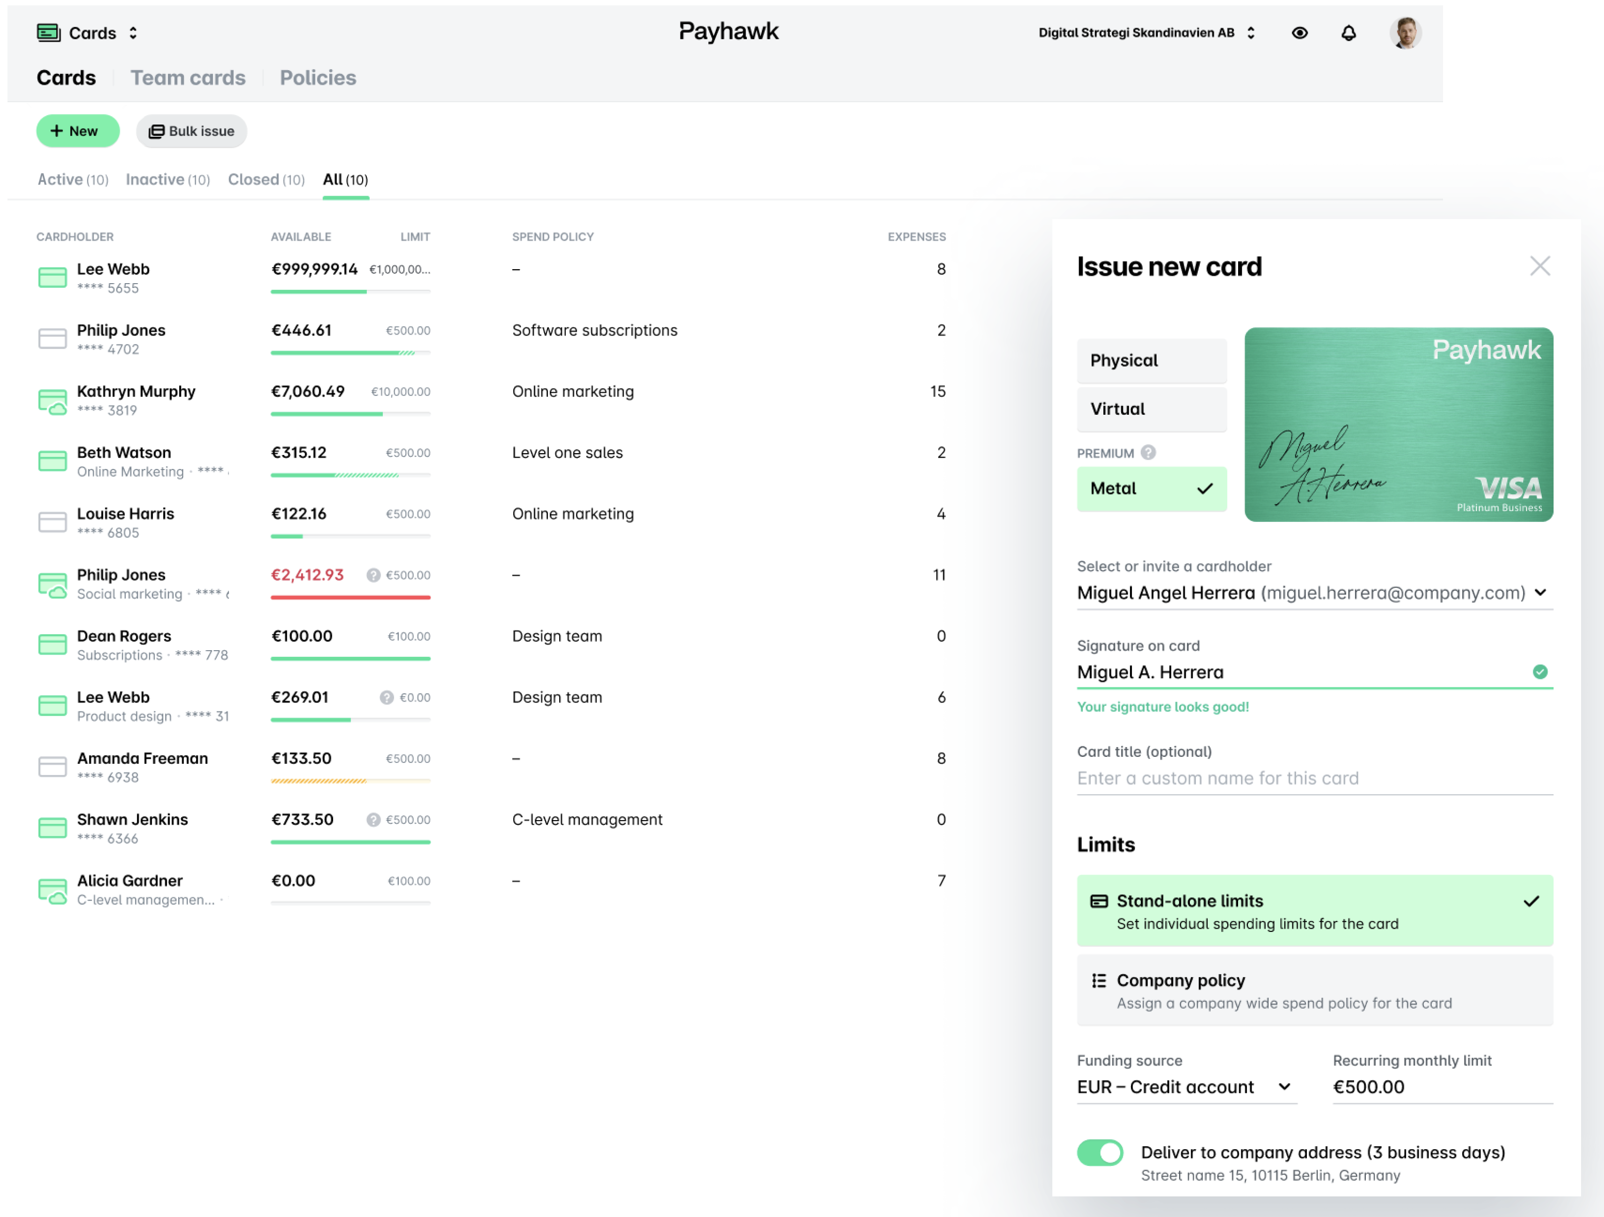Click the Bulk issue button
Viewport: 1604px width, 1217px height.
point(191,131)
